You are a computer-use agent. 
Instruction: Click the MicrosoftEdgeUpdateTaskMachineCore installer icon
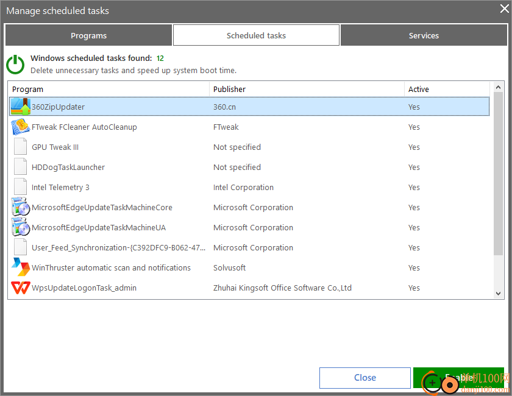pos(21,207)
